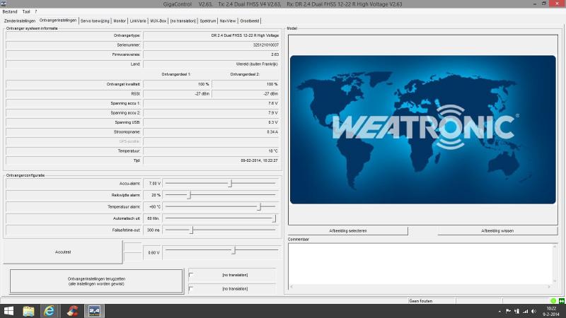566x318 pixels.
Task: Click the volume speaker tray icon
Action: (534, 311)
